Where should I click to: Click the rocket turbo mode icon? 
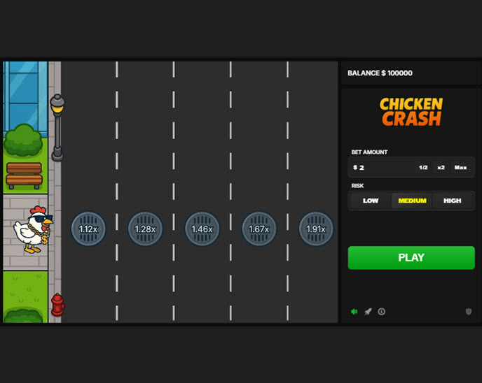pyautogui.click(x=368, y=312)
